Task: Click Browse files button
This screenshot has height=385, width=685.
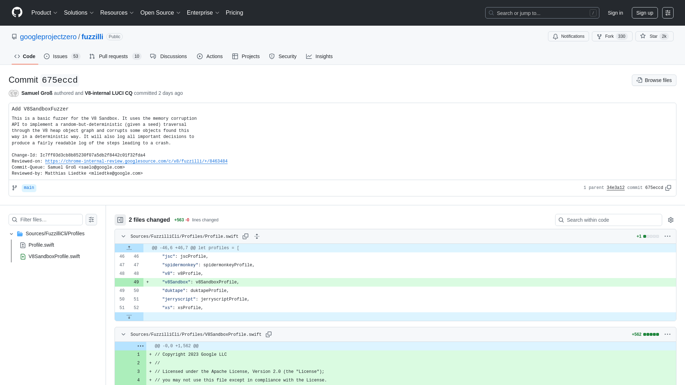Action: pos(654,80)
